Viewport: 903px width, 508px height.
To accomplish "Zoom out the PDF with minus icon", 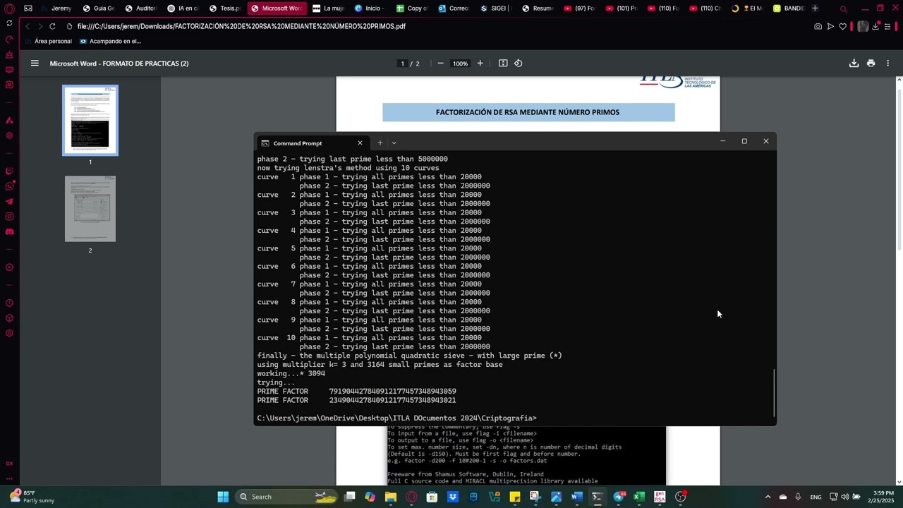I will (x=440, y=64).
